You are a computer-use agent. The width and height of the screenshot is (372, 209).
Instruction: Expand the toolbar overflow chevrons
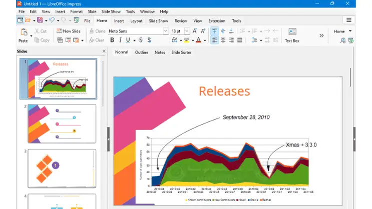click(321, 35)
